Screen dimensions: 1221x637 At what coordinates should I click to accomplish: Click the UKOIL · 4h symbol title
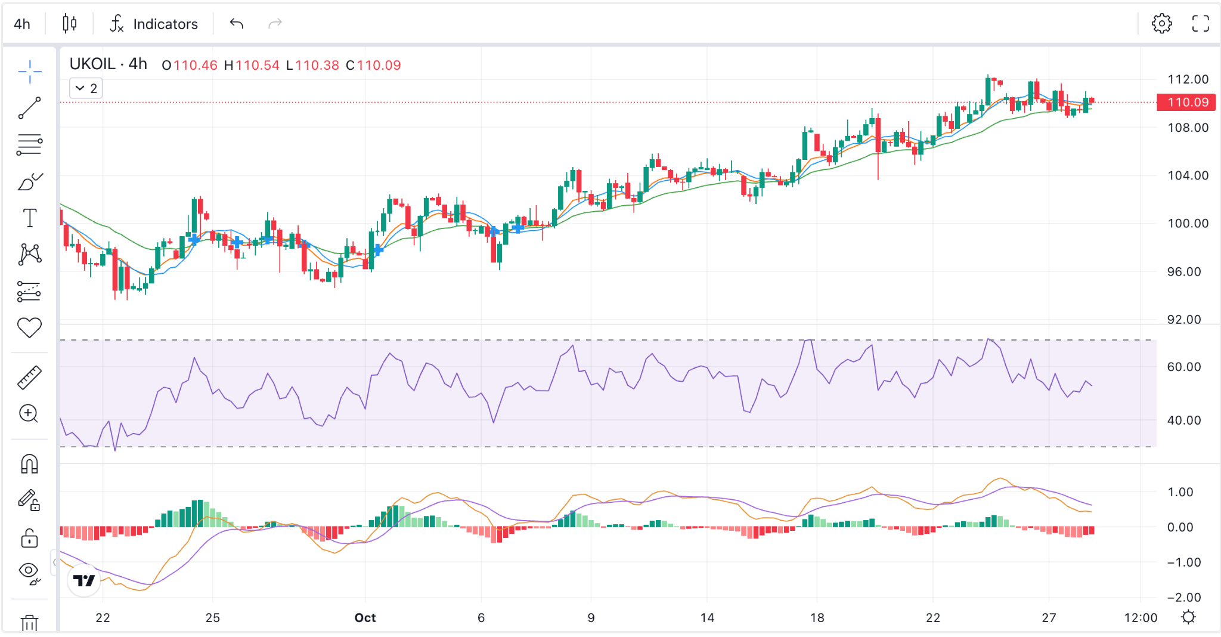point(109,64)
